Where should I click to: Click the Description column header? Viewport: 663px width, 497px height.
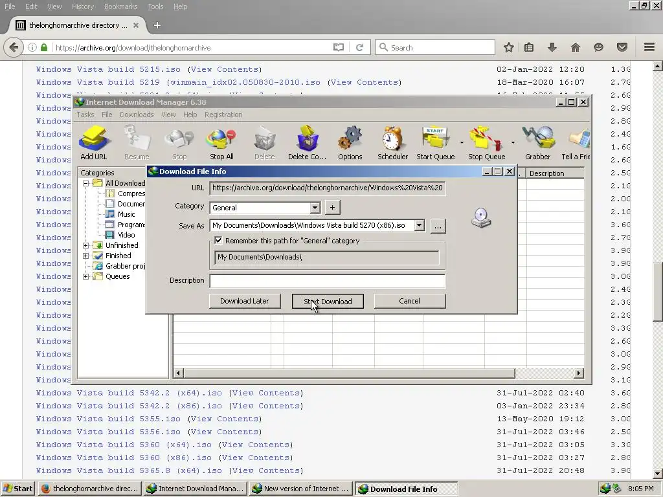click(555, 173)
